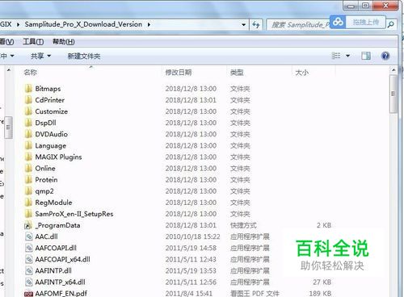Click the navigation pane scroll up arrow

click(x=8, y=70)
